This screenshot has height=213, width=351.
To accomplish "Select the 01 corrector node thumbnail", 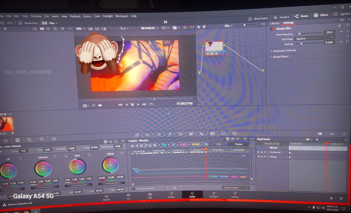I will pos(214,48).
